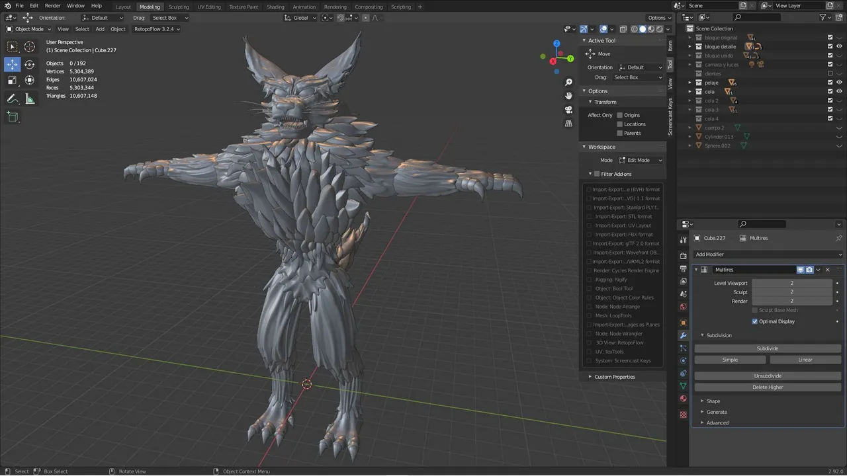Toggle Multires display in render
Viewport: 847px width, 476px height.
(809, 270)
